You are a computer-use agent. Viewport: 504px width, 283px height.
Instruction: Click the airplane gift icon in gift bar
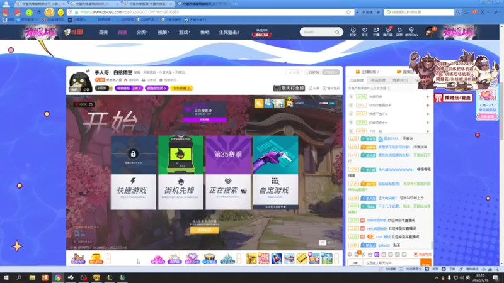289,258
